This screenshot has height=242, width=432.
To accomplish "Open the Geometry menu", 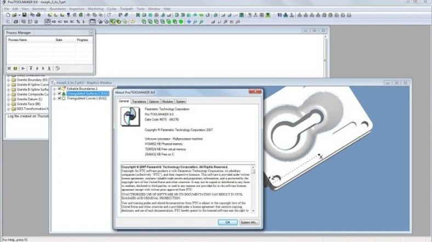I will click(39, 9).
